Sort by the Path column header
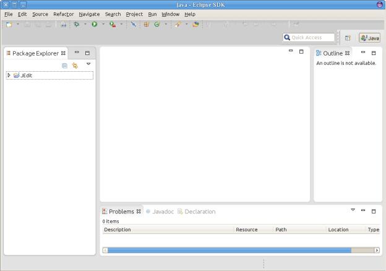The image size is (386, 271). [x=300, y=230]
